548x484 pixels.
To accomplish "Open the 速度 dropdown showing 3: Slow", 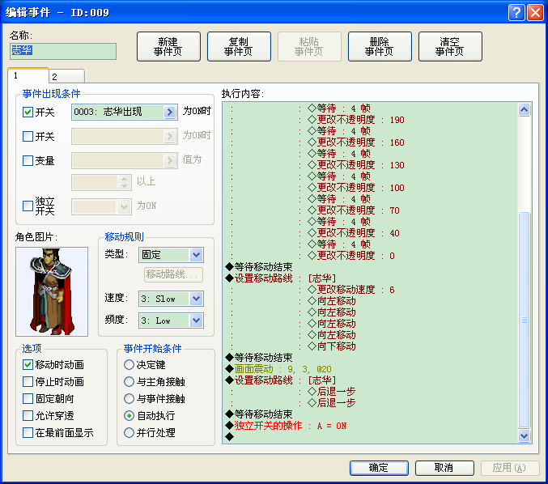I will pyautogui.click(x=171, y=299).
